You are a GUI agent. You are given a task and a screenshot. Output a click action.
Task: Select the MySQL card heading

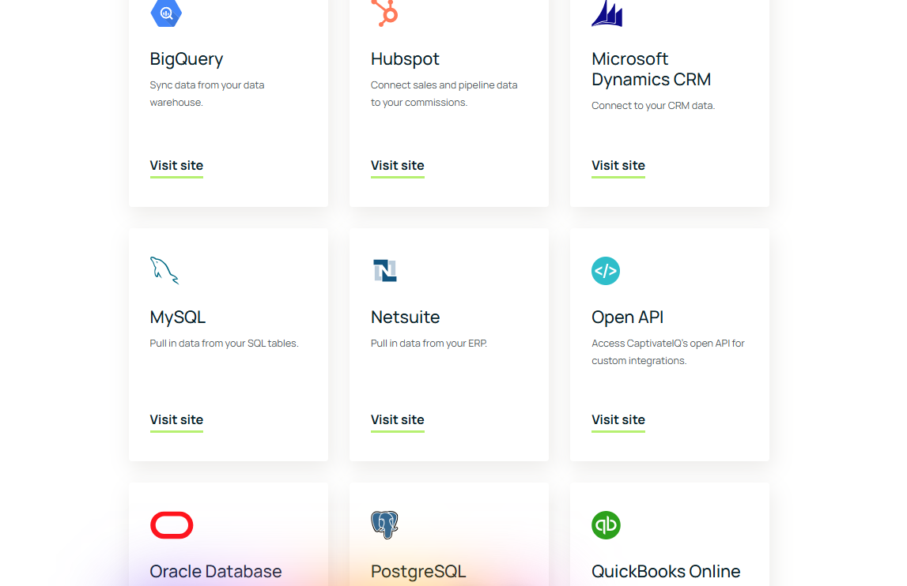pos(178,317)
